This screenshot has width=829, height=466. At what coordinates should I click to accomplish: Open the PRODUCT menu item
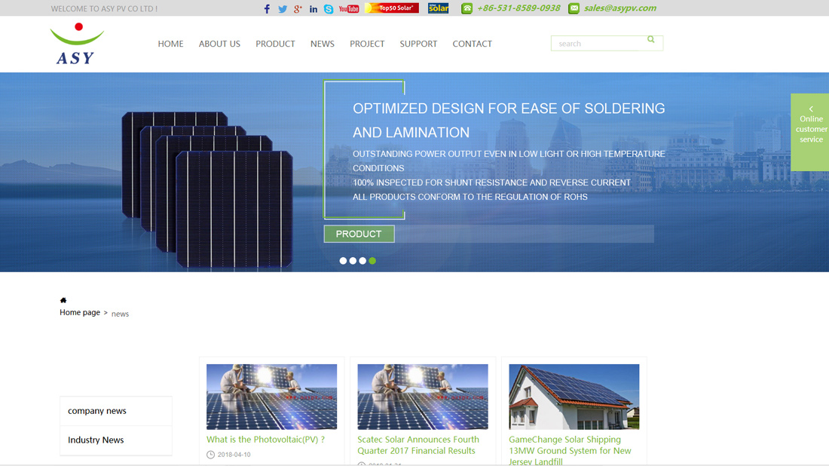coord(275,44)
